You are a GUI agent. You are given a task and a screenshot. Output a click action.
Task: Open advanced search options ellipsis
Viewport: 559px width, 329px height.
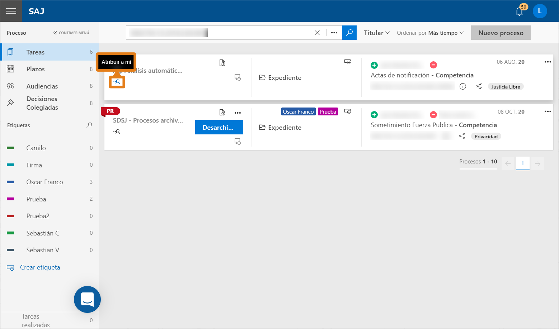pyautogui.click(x=334, y=33)
